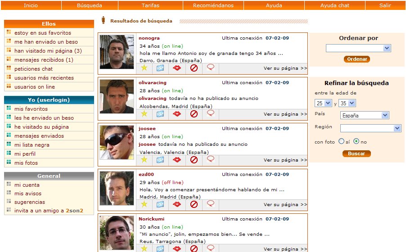406x252 pixels.
Task: Block nonogra with the red prohibition icon
Action: (x=194, y=68)
